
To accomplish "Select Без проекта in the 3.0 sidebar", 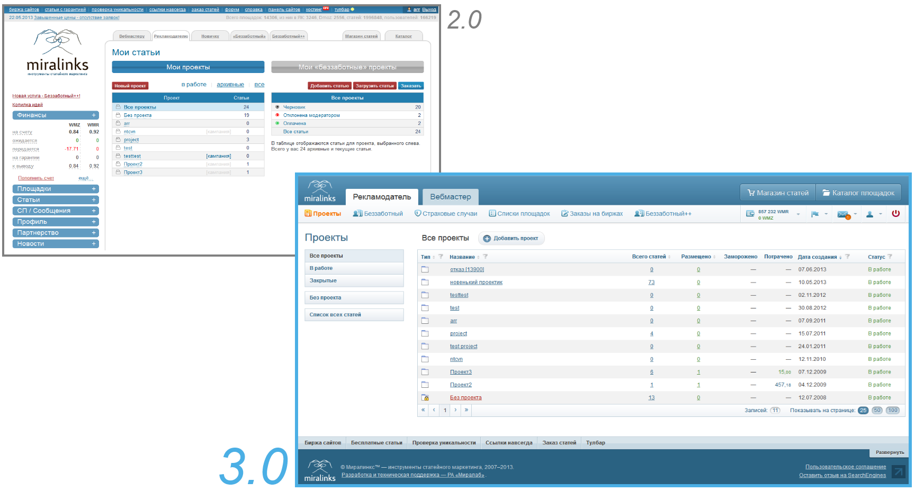I will click(x=354, y=298).
